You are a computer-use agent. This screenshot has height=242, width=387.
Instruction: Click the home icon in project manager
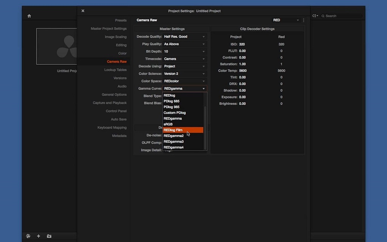pyautogui.click(x=29, y=16)
